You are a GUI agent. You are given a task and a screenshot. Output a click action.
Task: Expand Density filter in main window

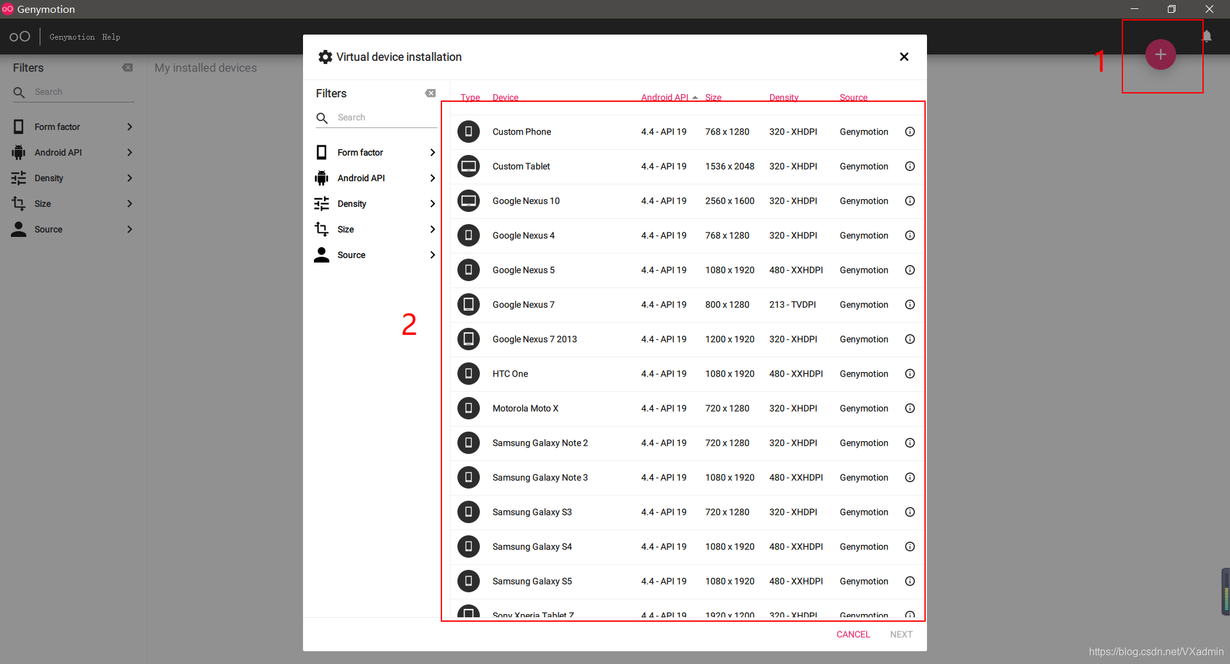(x=72, y=178)
